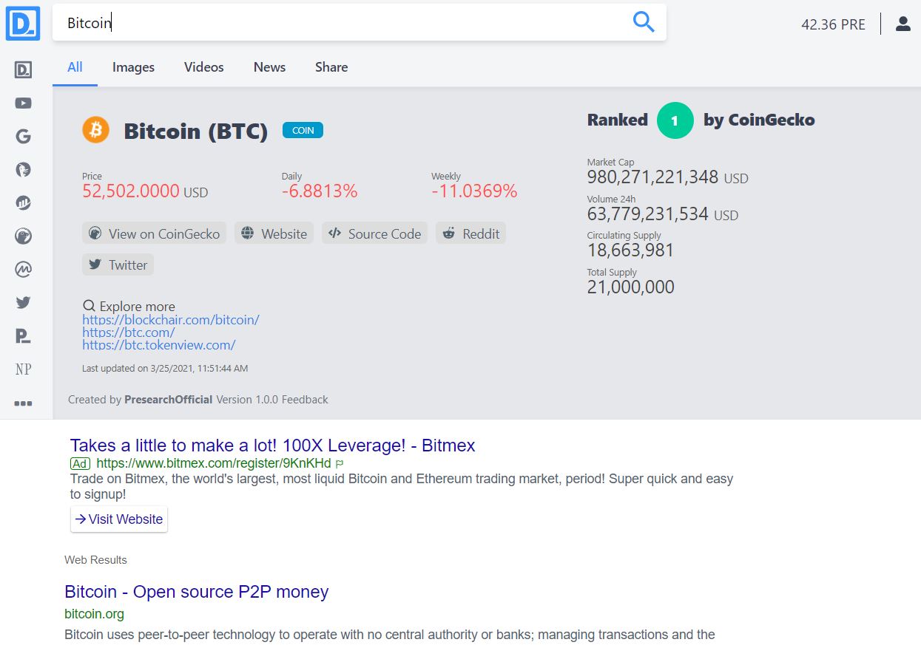Click the bitcoin.org green URL
The width and height of the screenshot is (921, 645).
pos(94,614)
